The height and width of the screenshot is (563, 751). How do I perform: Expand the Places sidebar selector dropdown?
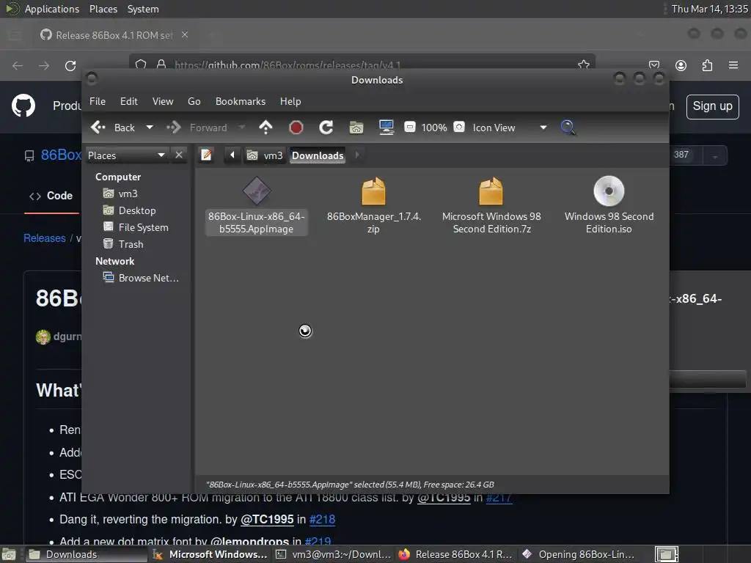point(128,155)
